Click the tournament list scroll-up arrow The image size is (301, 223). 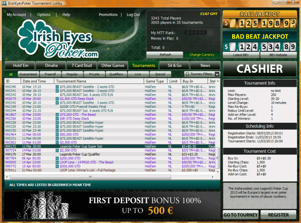[218, 81]
